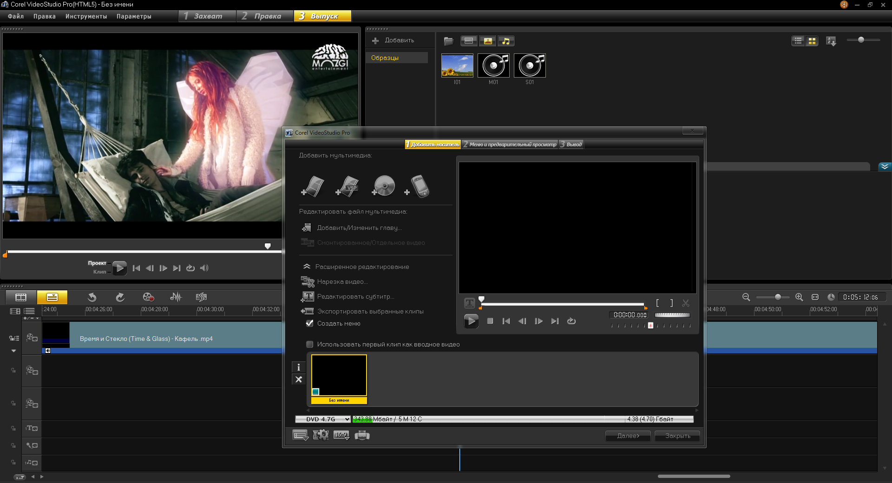Viewport: 892px width, 483px height.
Task: Select the I01 sunflower sample thumbnail
Action: click(457, 65)
